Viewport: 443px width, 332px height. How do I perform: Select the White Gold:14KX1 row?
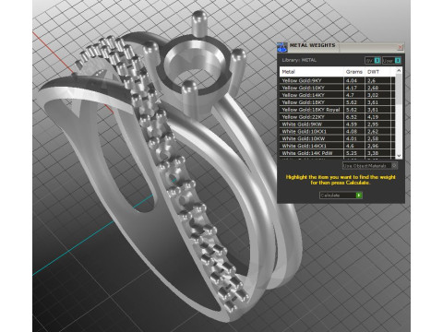tap(337, 146)
